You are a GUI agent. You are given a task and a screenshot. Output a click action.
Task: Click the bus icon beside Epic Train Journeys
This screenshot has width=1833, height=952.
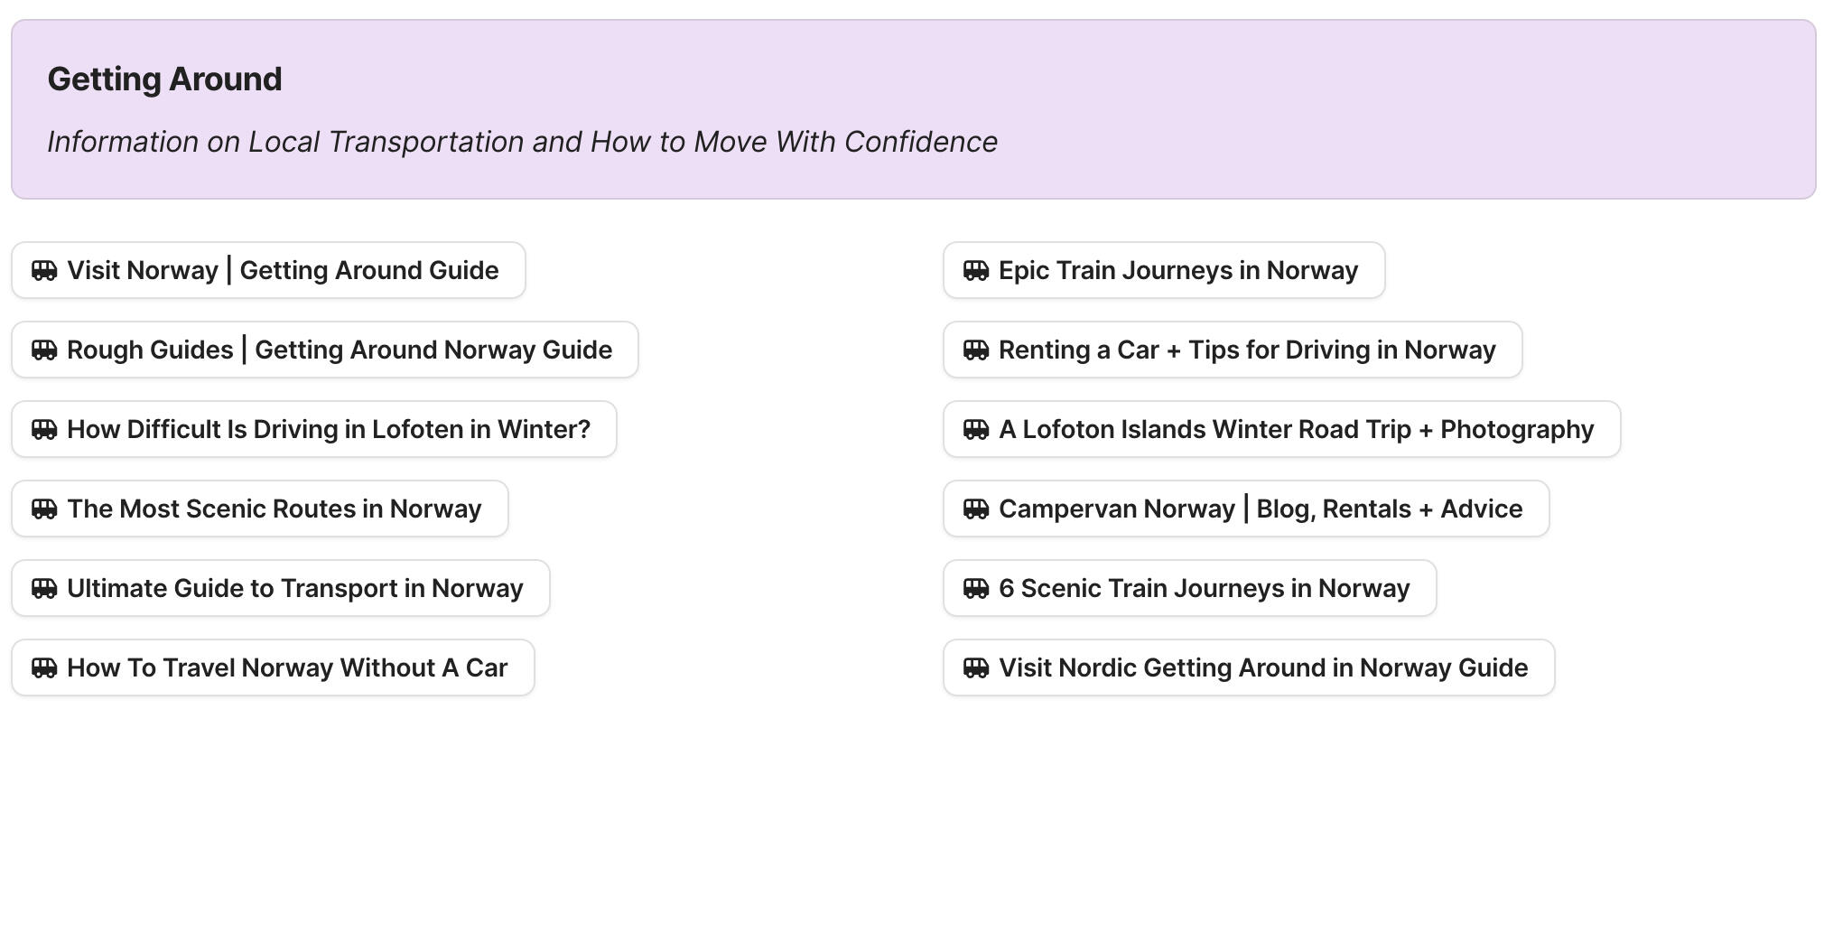click(x=976, y=270)
